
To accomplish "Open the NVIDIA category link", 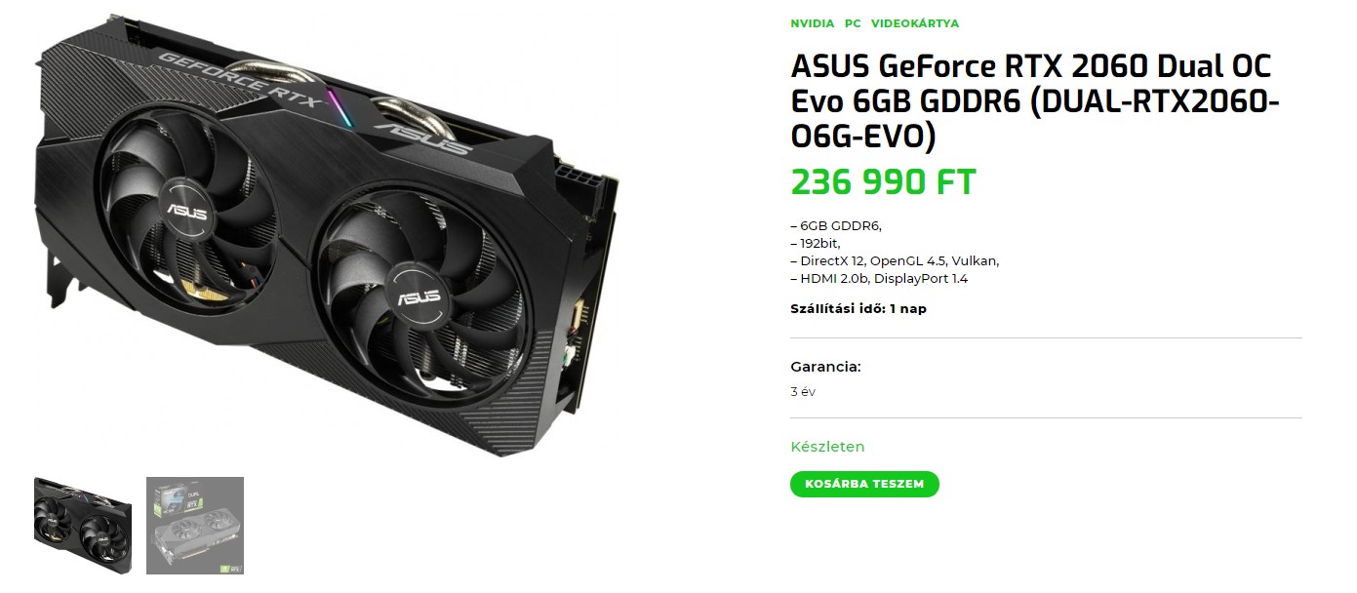I will coord(812,23).
